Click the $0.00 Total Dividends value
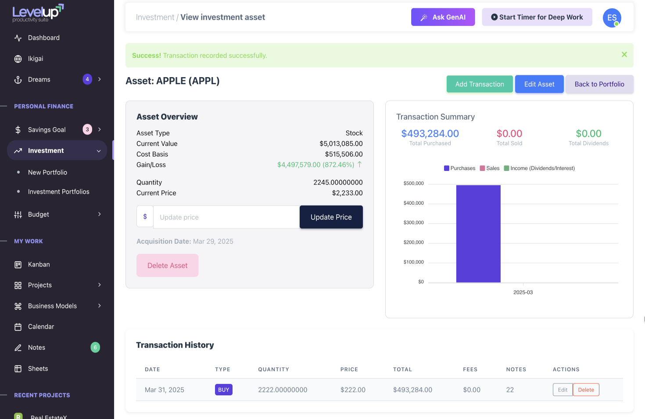Viewport: 645px width, 419px height. click(589, 134)
